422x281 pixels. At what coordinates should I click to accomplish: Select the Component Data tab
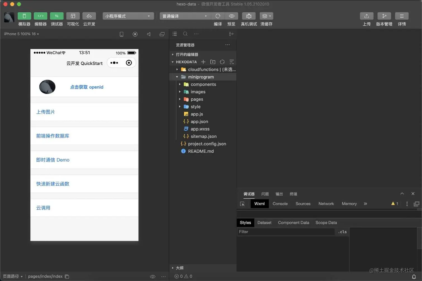pos(293,223)
